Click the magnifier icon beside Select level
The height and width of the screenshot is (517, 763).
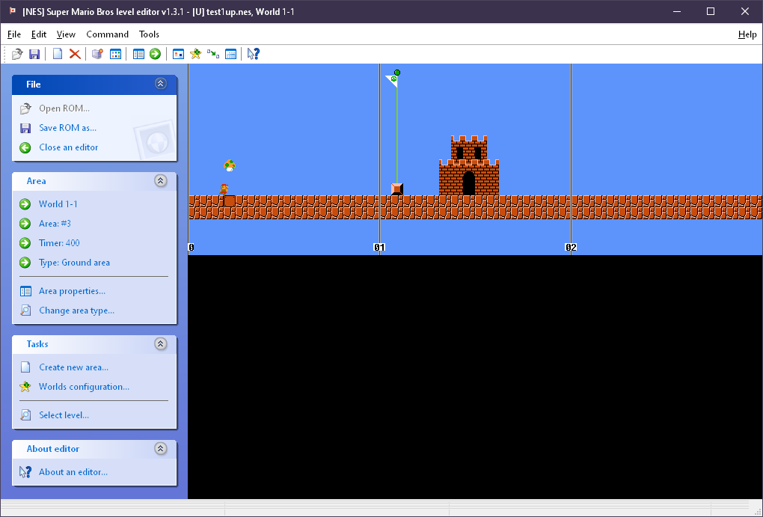click(x=25, y=415)
